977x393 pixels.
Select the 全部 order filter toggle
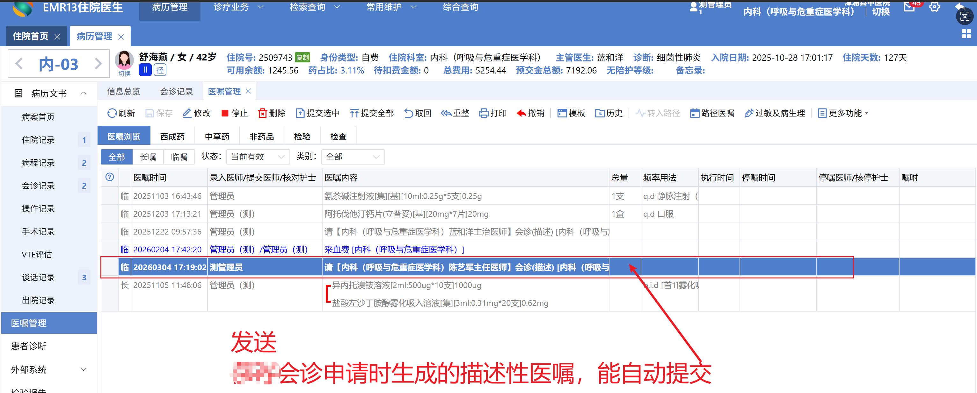click(x=116, y=157)
